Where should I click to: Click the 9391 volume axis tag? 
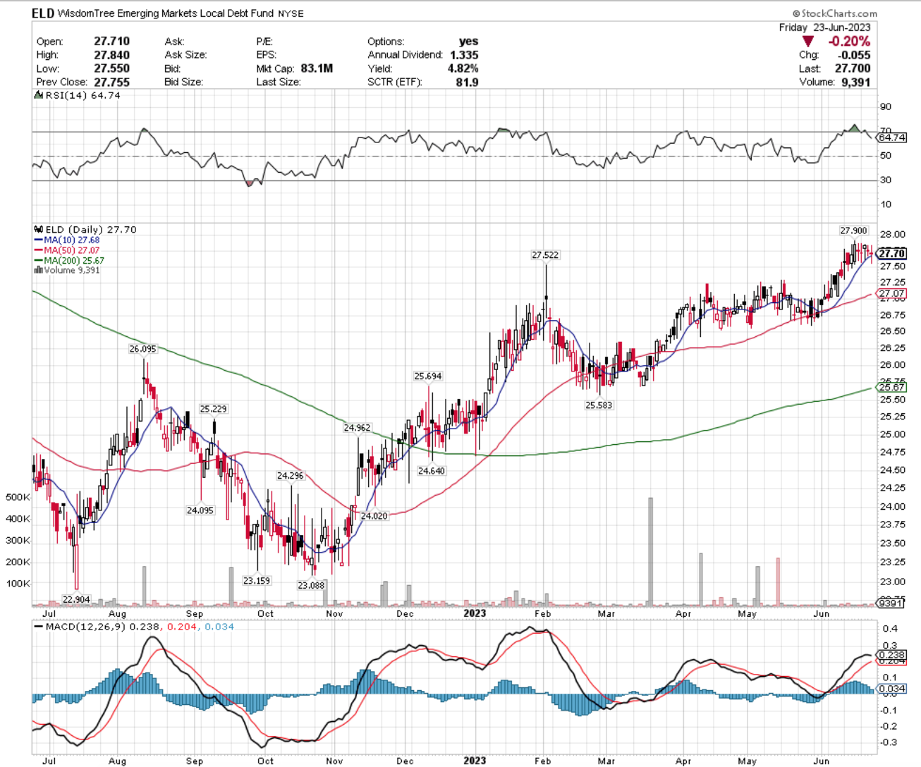pos(891,603)
